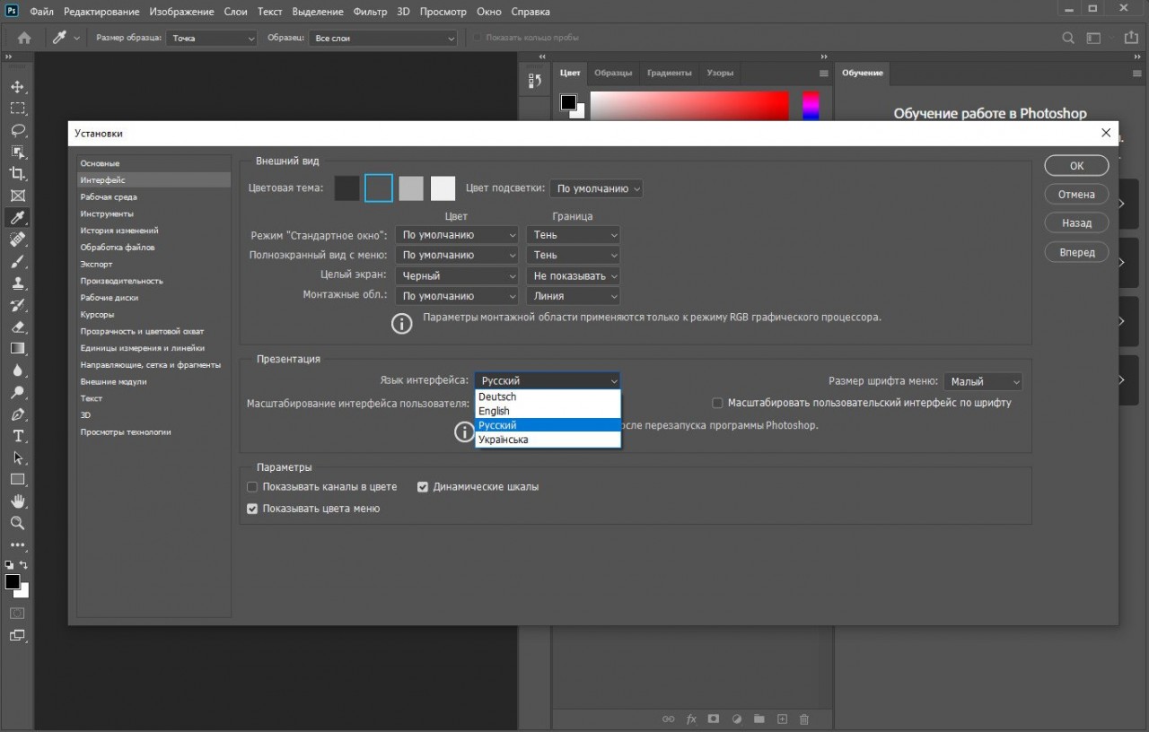Image resolution: width=1149 pixels, height=732 pixels.
Task: Select the Zoom tool
Action: [x=18, y=523]
